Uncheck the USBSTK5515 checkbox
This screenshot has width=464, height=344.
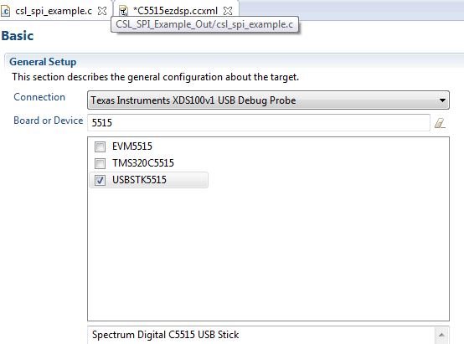(100, 180)
